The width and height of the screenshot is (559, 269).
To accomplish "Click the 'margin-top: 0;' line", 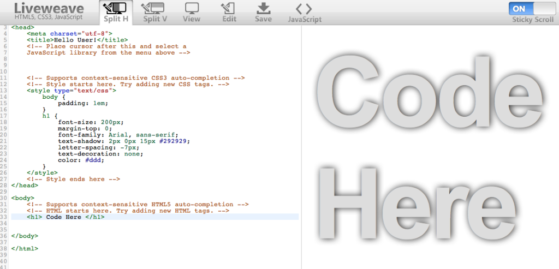I will (85, 129).
